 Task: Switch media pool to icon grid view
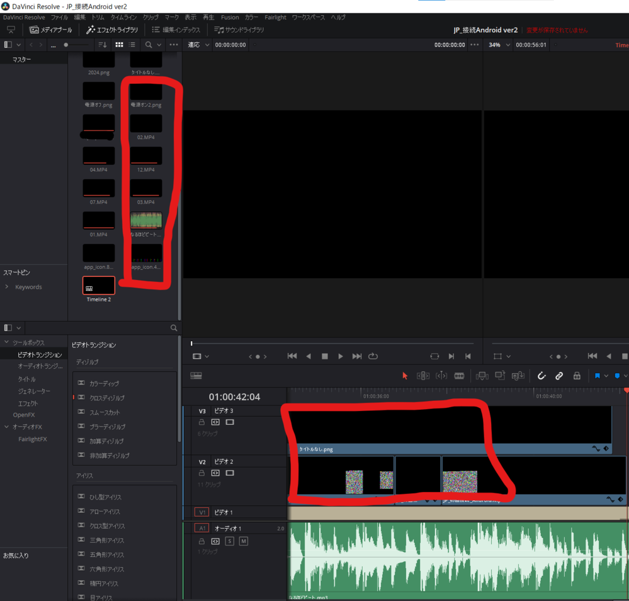coord(119,45)
